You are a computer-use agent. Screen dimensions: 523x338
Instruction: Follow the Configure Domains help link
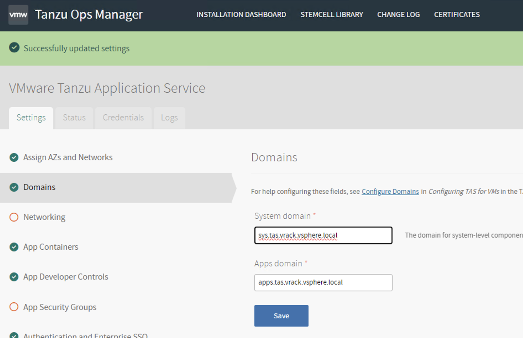coord(390,191)
